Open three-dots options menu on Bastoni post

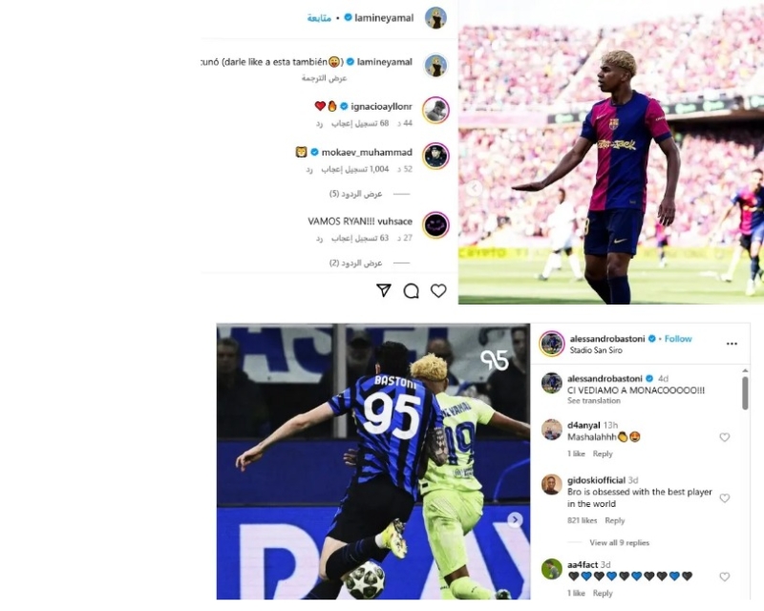tap(732, 344)
